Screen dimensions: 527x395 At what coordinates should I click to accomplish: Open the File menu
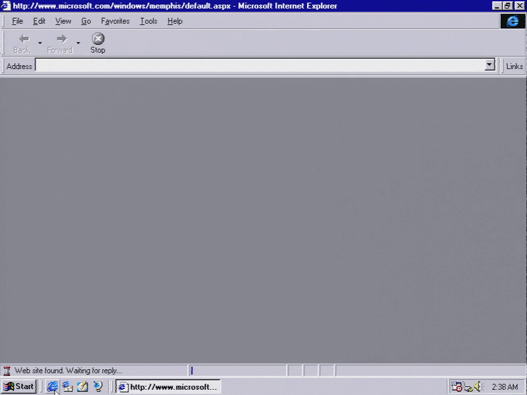(17, 21)
